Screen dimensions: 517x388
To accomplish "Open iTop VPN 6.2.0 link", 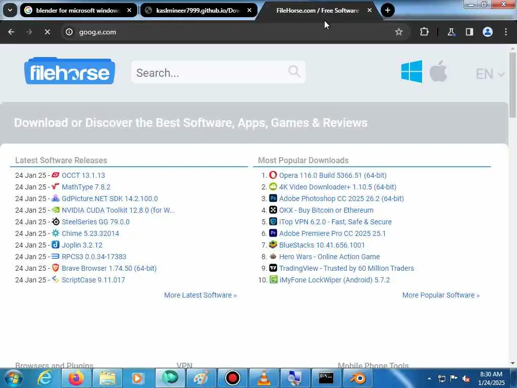I will [x=335, y=222].
